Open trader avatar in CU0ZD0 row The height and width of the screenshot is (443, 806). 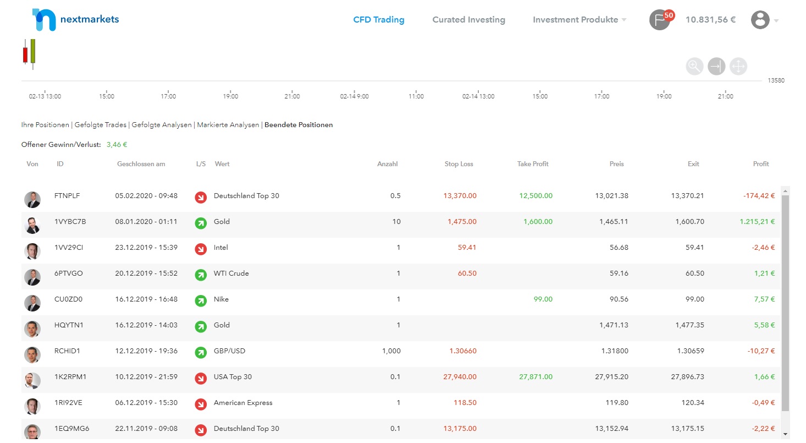pyautogui.click(x=32, y=303)
